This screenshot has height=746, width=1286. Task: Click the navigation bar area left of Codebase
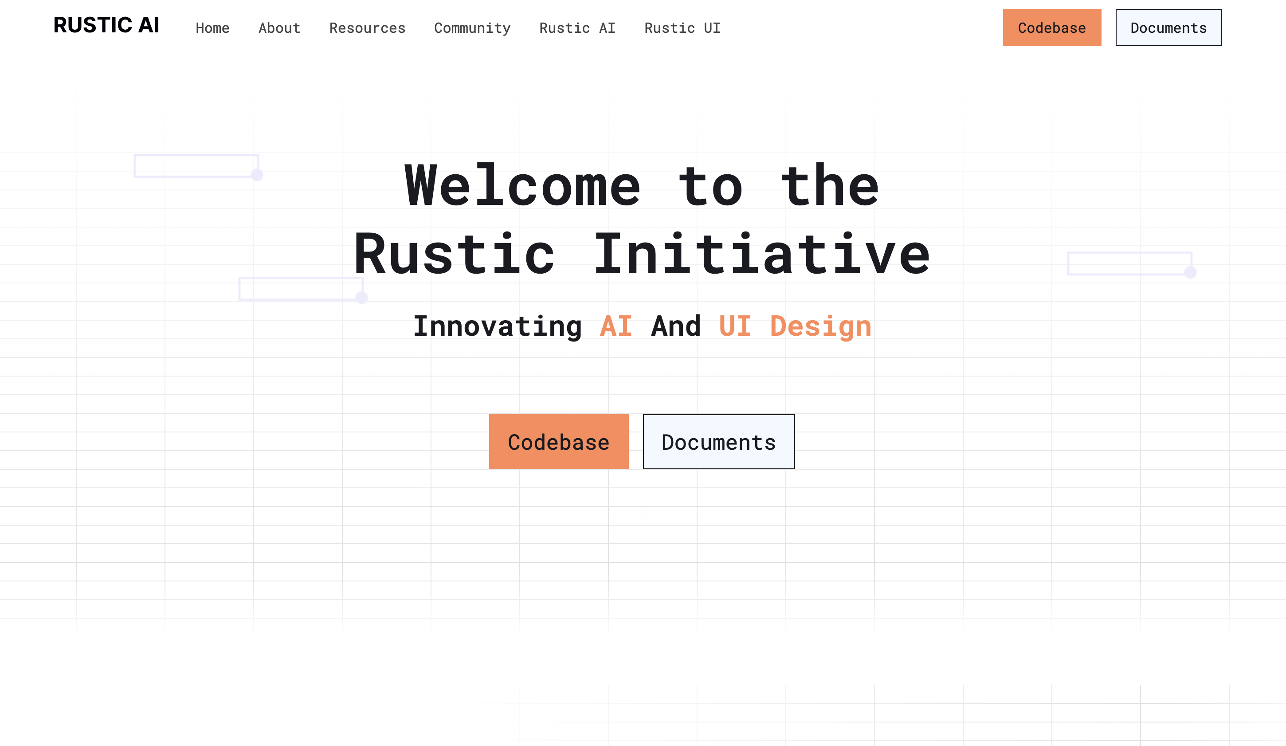[x=867, y=28]
